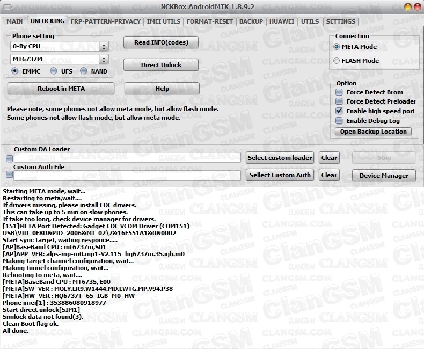Click the orange minimize window button
Screen dimensions: 424x349
tap(408, 7)
